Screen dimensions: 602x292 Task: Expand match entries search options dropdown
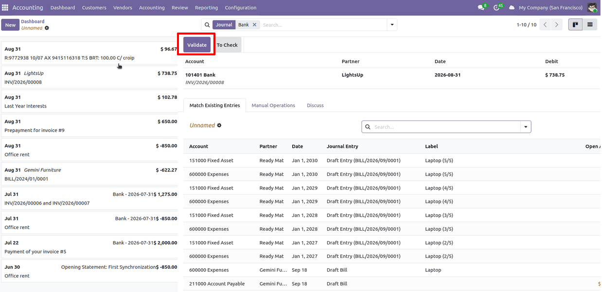click(525, 127)
